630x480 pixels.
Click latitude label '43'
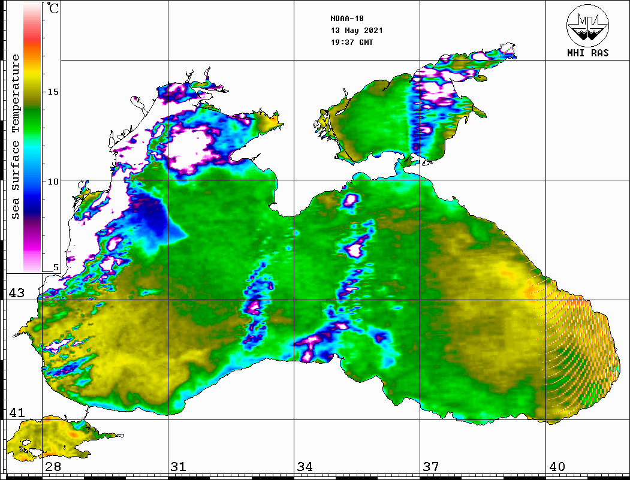[17, 293]
